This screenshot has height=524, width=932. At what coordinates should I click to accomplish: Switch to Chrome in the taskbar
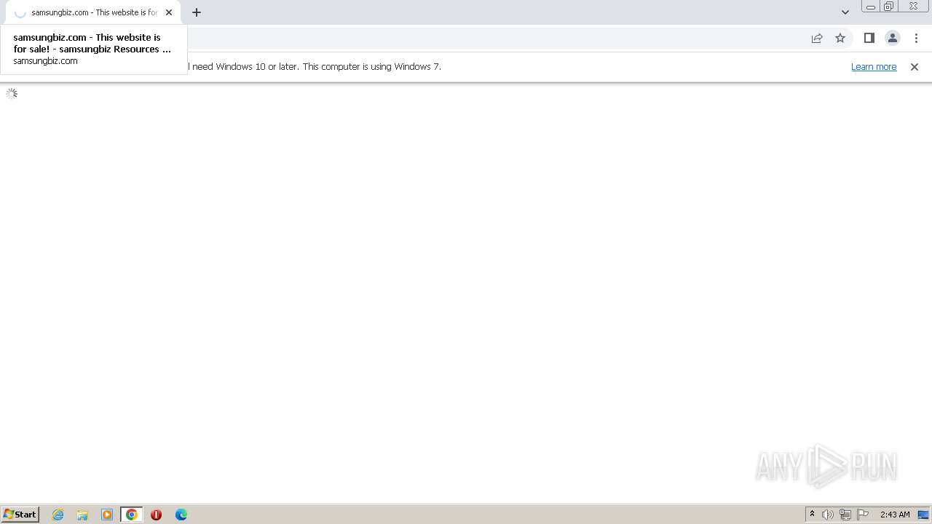132,515
